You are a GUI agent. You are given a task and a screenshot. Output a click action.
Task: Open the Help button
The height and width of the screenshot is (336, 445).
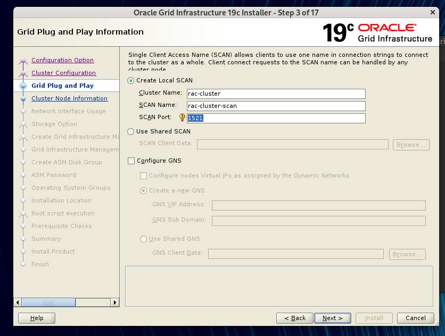pyautogui.click(x=37, y=318)
